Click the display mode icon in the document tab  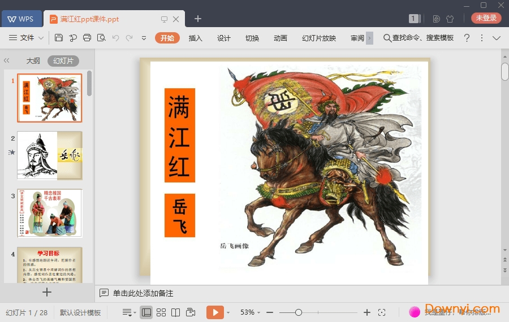click(164, 19)
